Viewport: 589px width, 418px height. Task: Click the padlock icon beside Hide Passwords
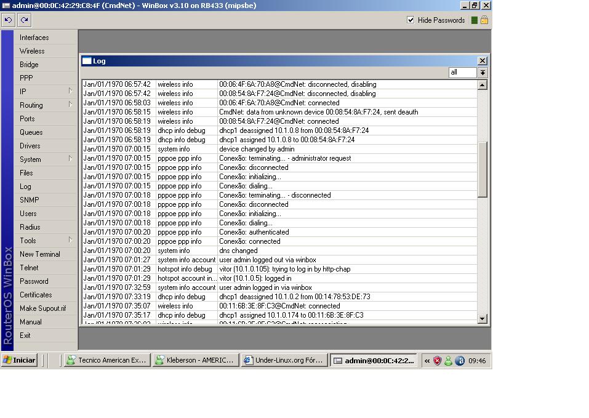[484, 20]
